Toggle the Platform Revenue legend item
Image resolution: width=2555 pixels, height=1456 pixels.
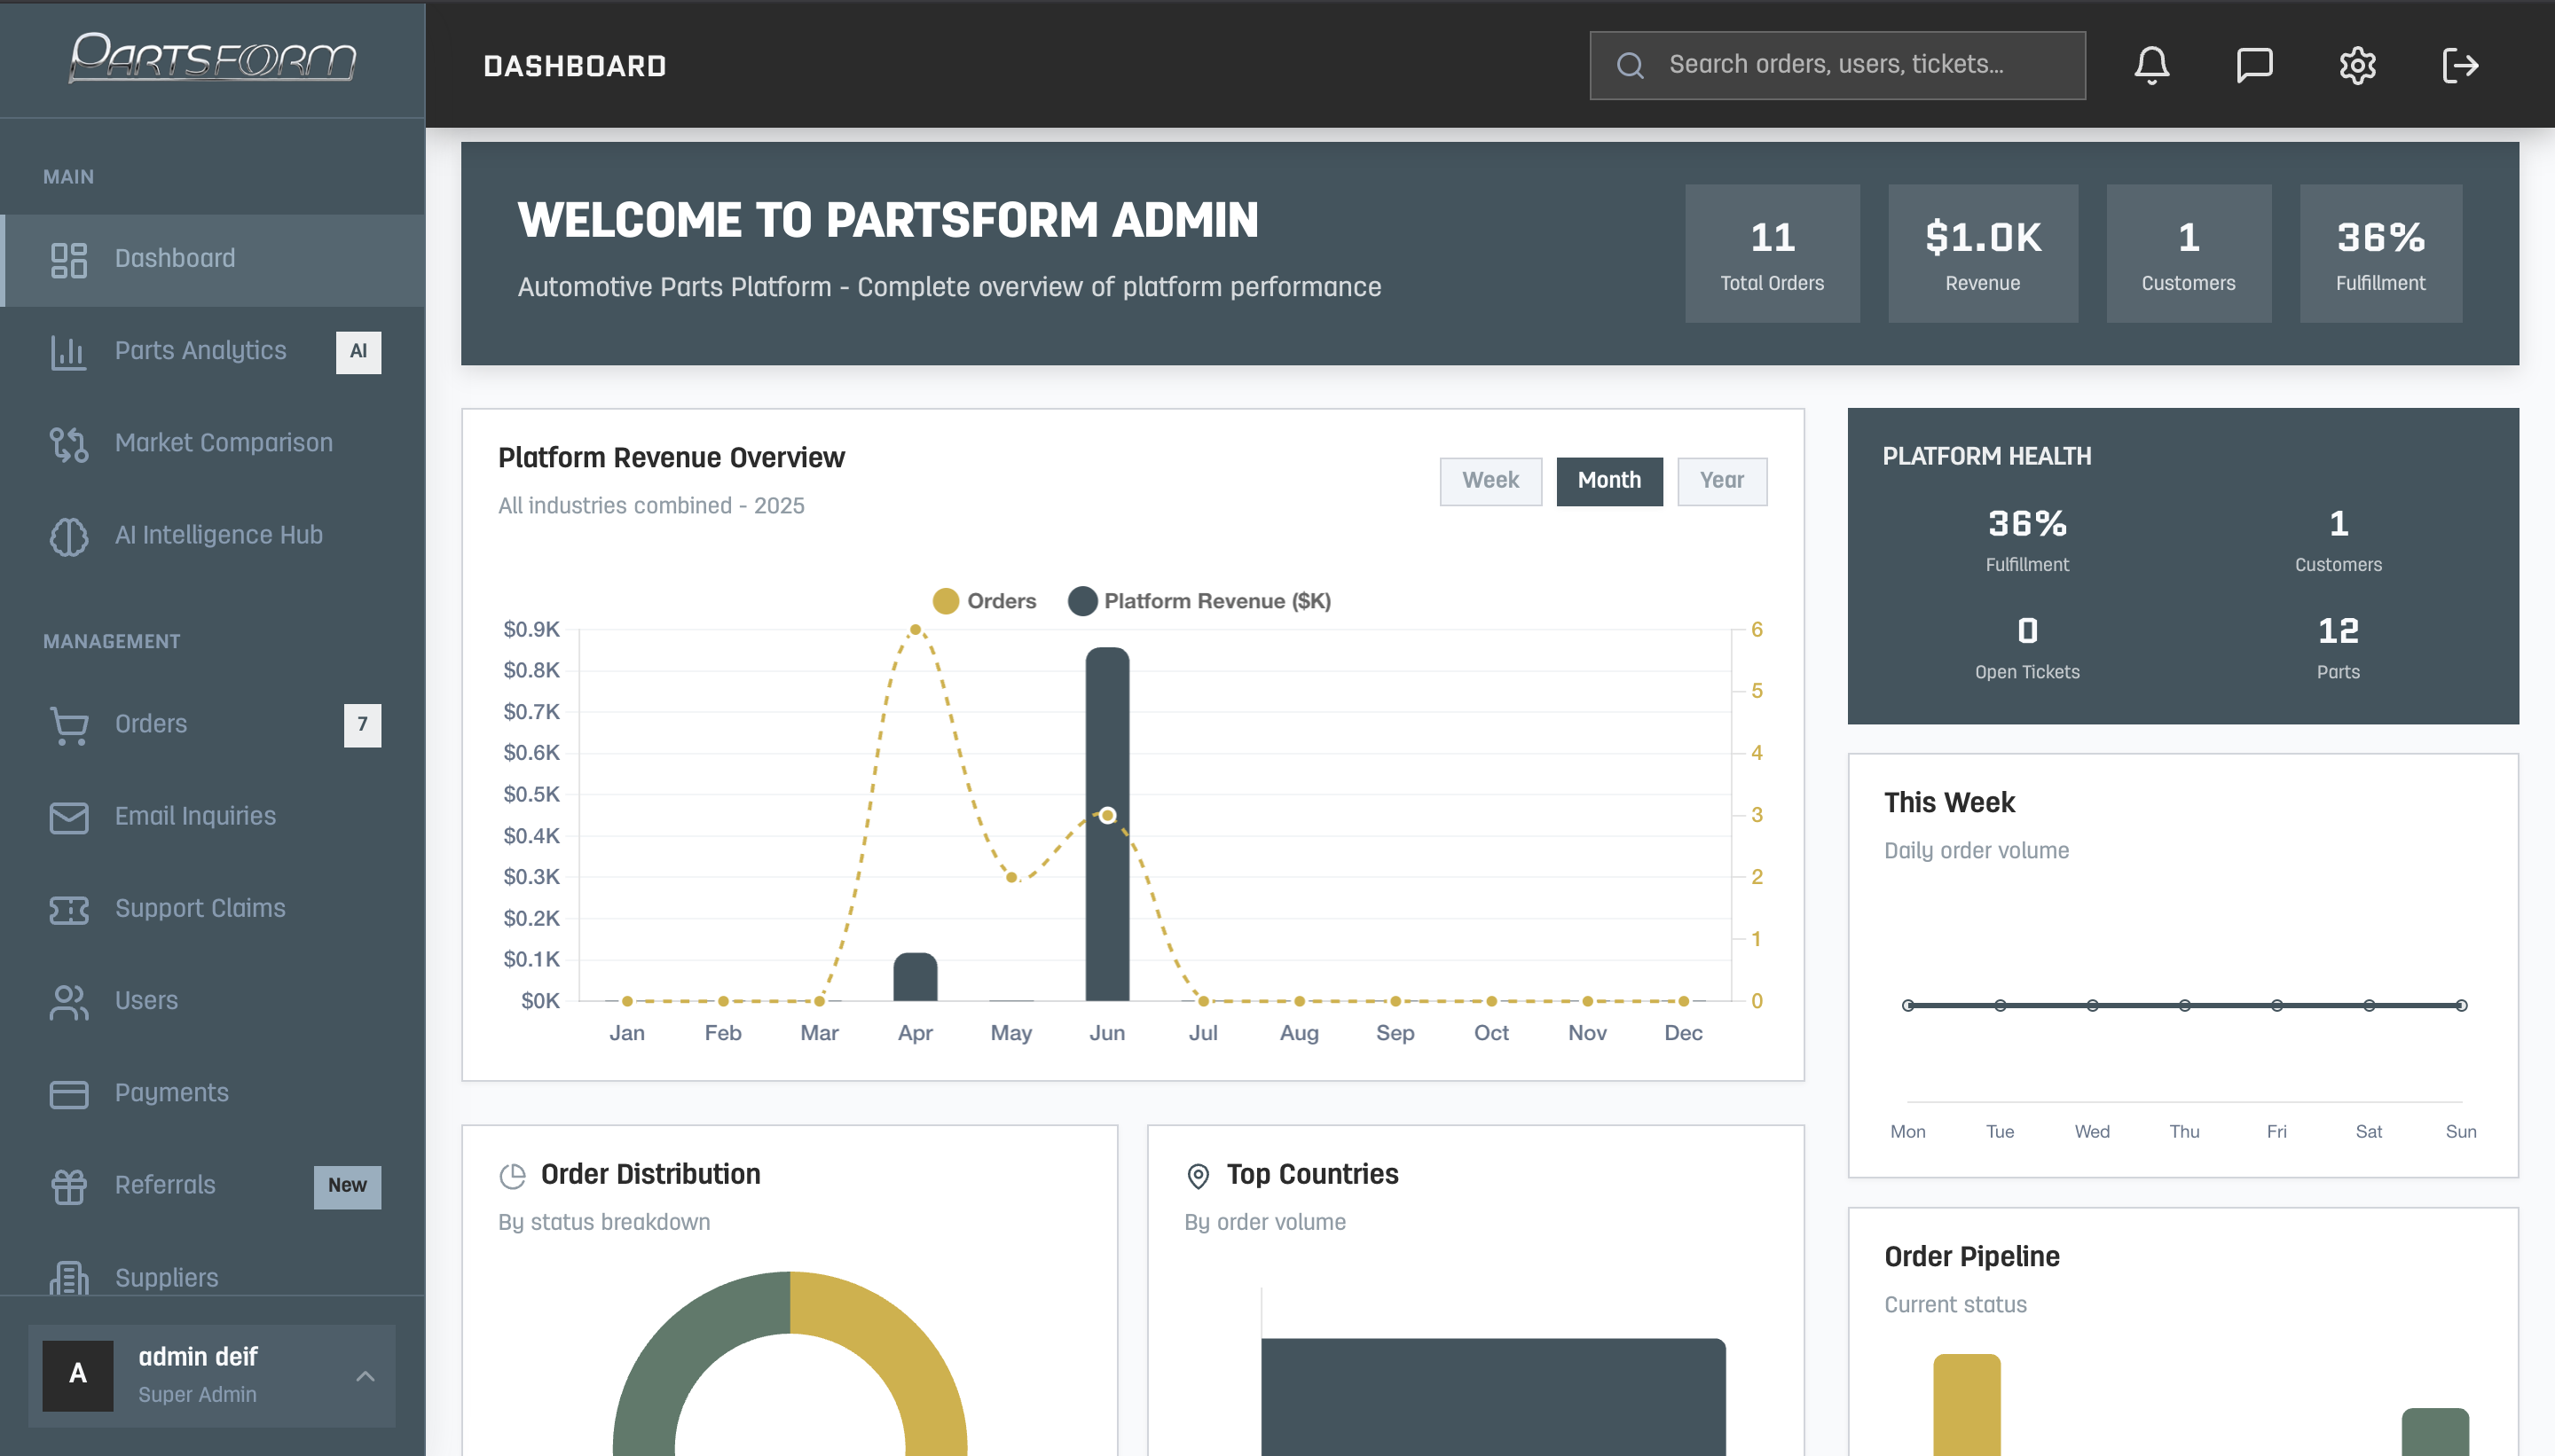[1199, 601]
